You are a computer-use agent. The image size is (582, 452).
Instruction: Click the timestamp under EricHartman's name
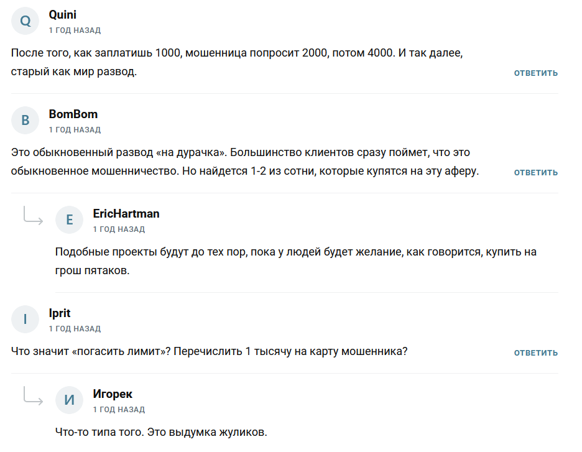119,229
